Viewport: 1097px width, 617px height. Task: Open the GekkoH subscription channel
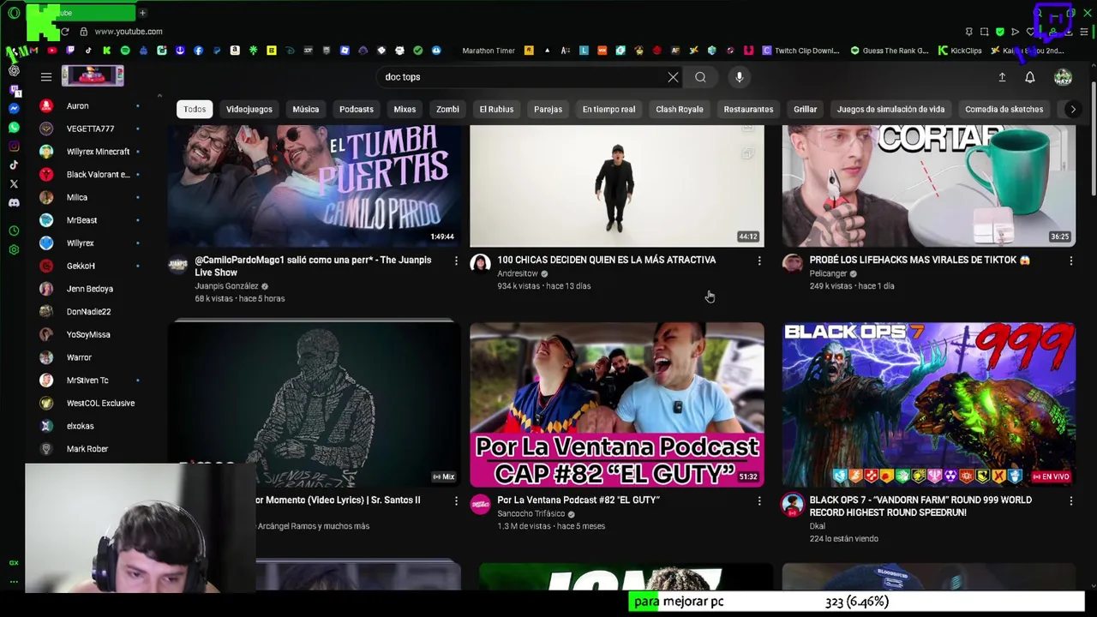click(91, 266)
